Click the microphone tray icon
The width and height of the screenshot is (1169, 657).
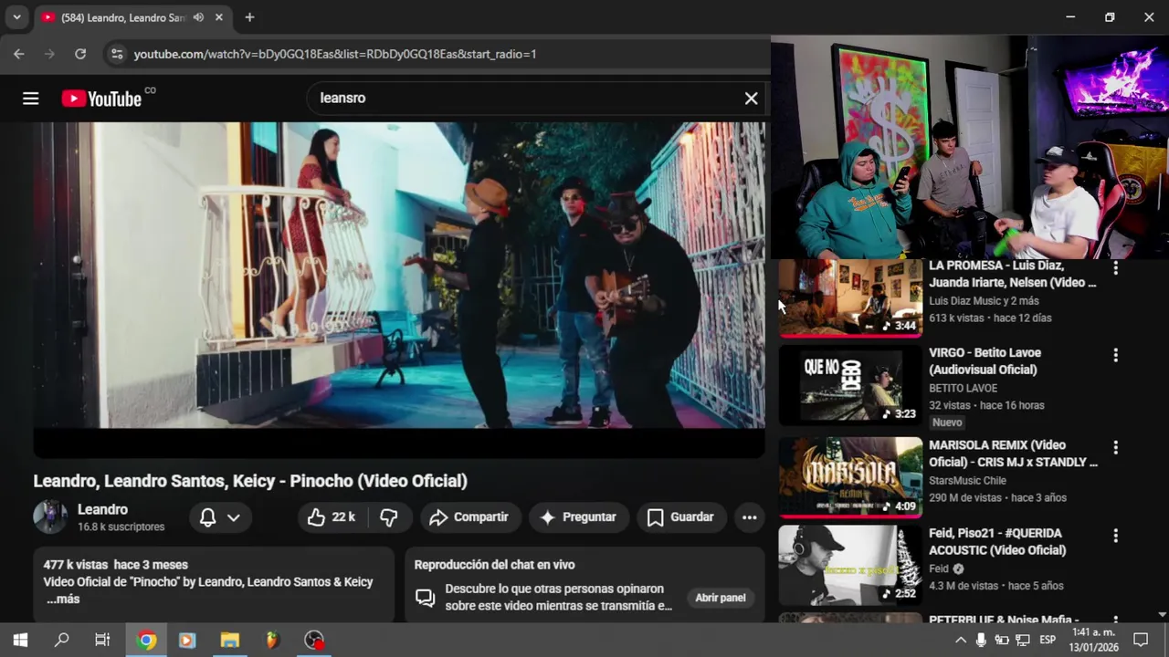click(981, 640)
